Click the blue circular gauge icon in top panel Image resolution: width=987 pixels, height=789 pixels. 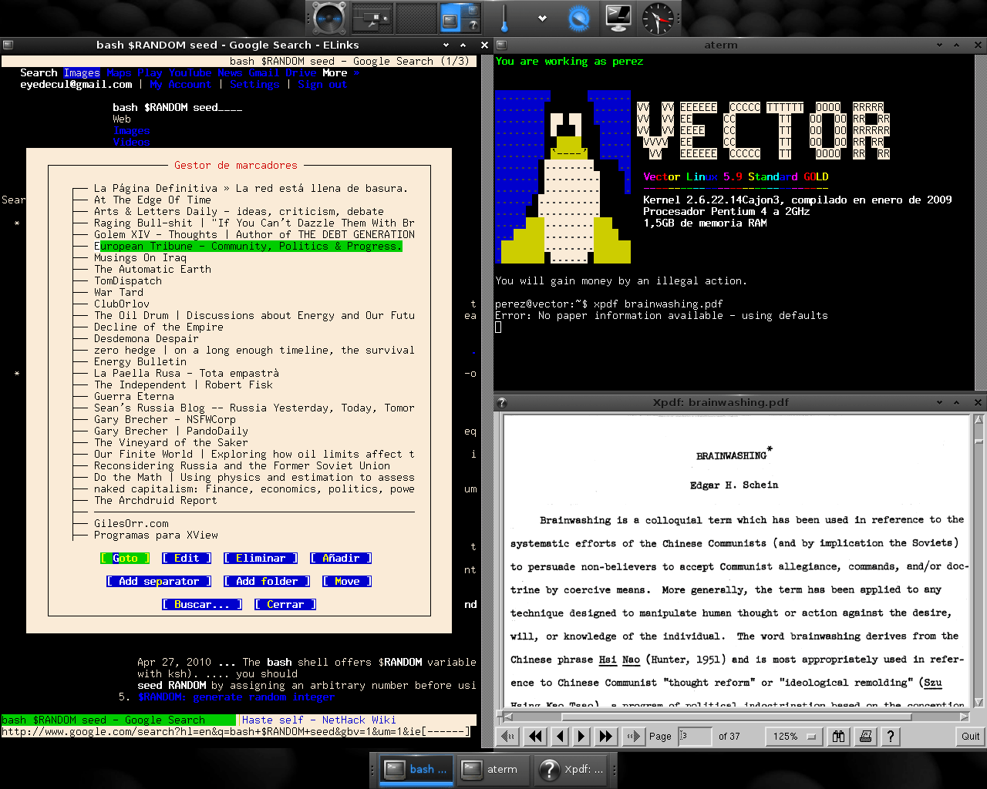pos(578,18)
